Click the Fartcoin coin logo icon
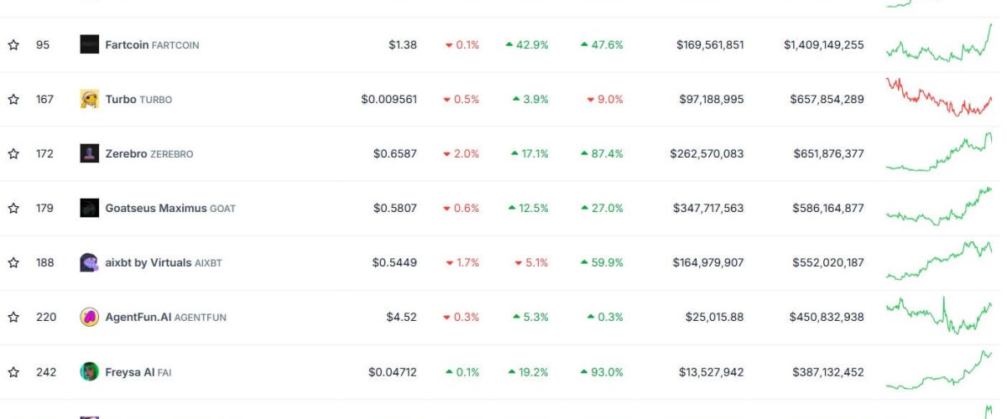 tap(89, 44)
